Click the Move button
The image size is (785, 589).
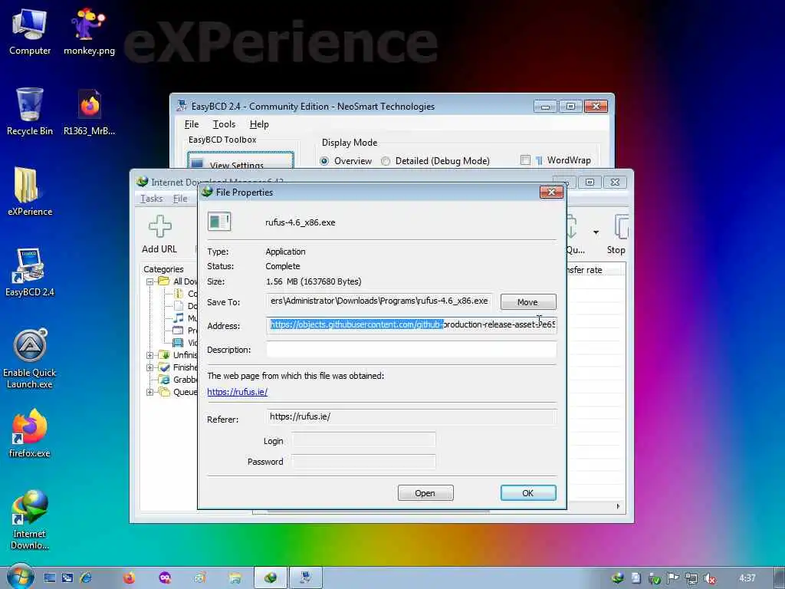pos(528,302)
